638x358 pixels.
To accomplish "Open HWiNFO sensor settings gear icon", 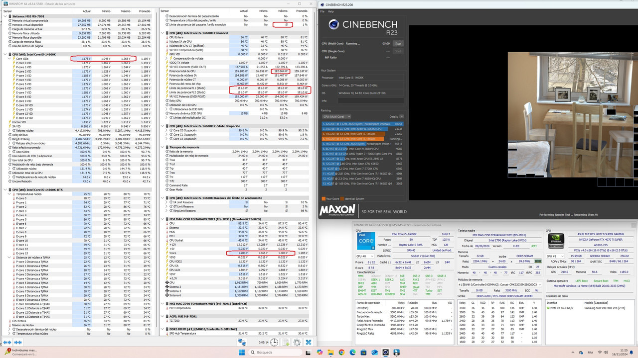I will pos(297,342).
